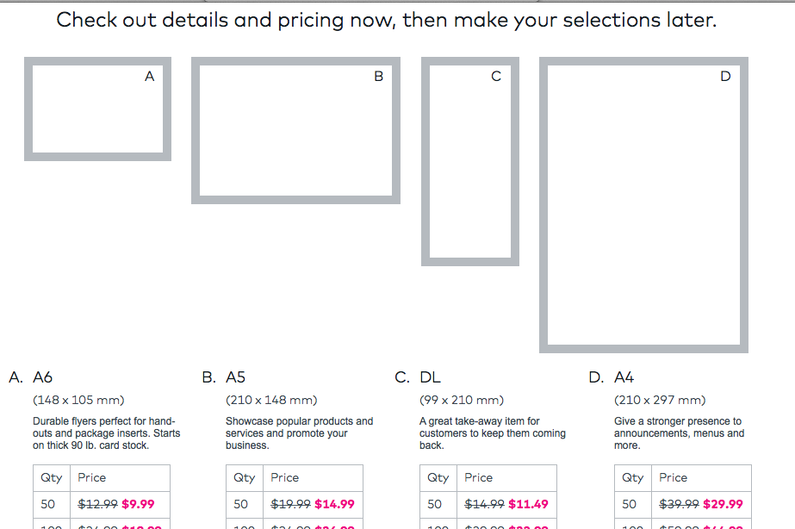Viewport: 795px width, 529px height.
Task: Click the A4 dimensions text (210 x 297 mm)
Action: pos(660,401)
